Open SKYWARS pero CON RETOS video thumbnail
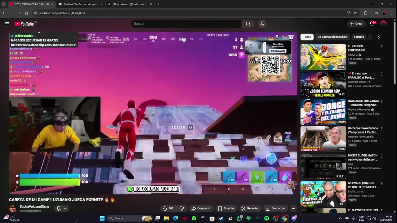This screenshot has height=223, width=397. pyautogui.click(x=323, y=193)
